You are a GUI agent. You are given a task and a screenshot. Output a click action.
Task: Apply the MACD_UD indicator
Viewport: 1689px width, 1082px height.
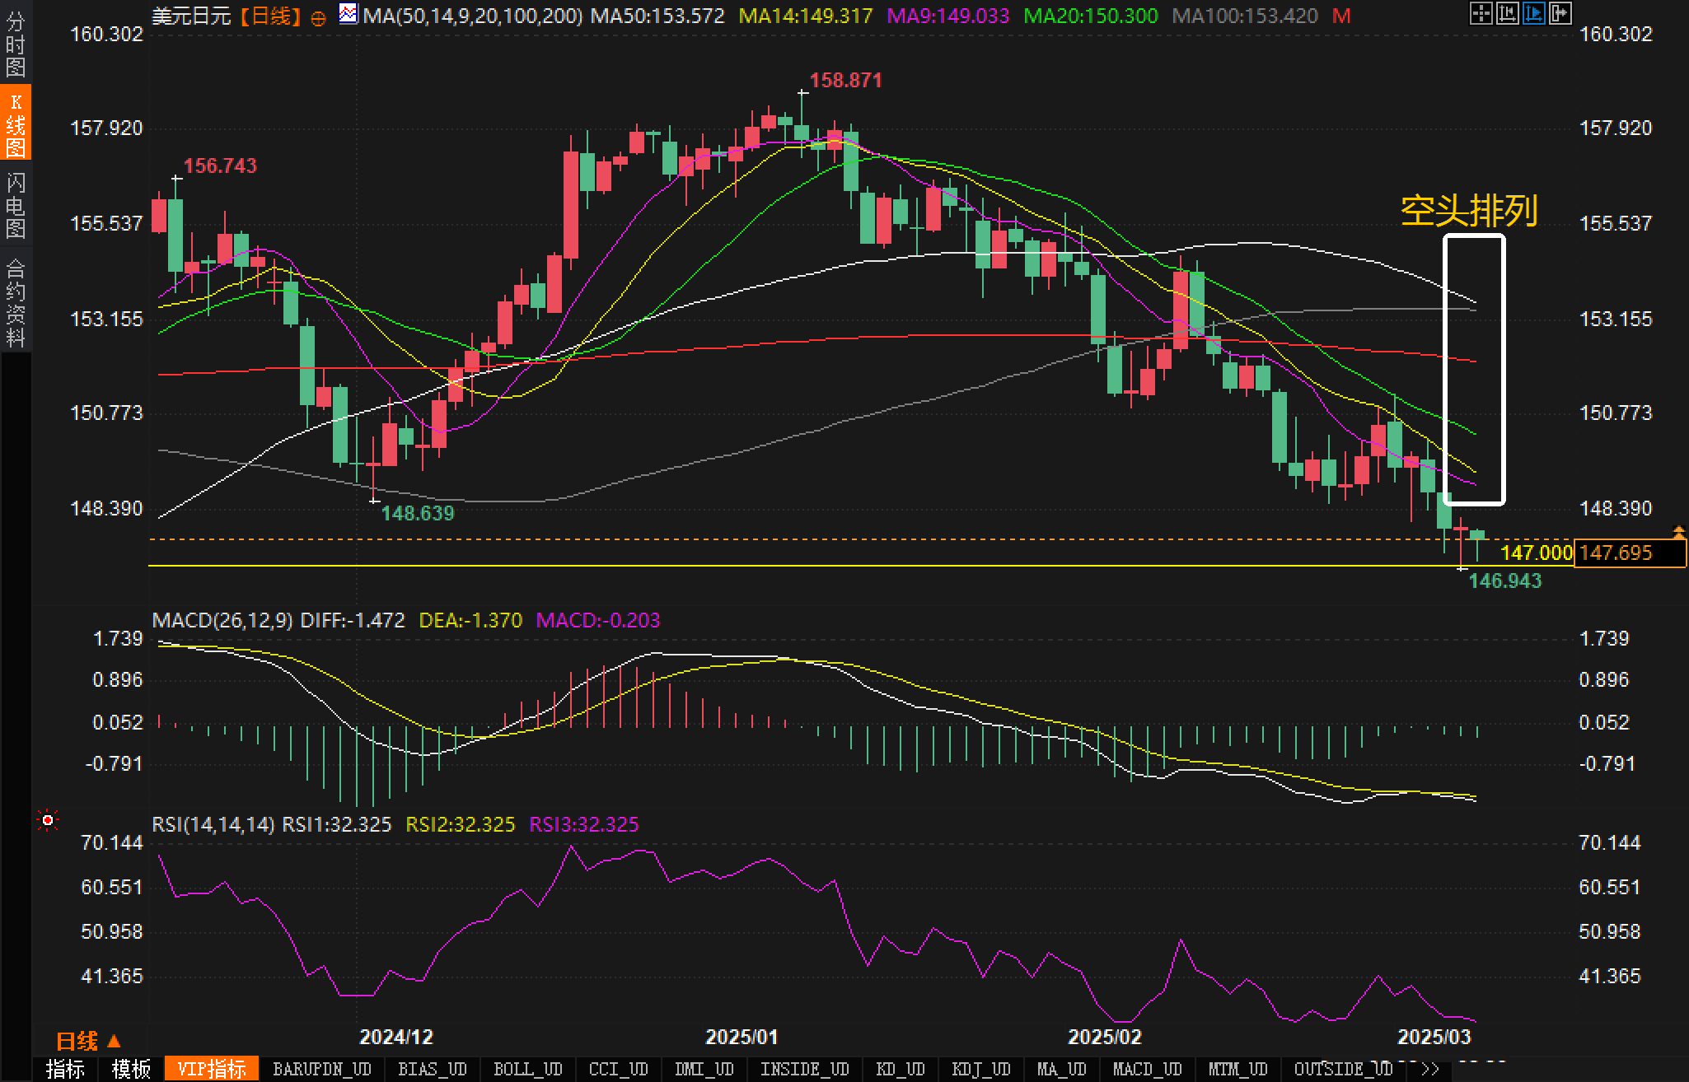1148,1069
